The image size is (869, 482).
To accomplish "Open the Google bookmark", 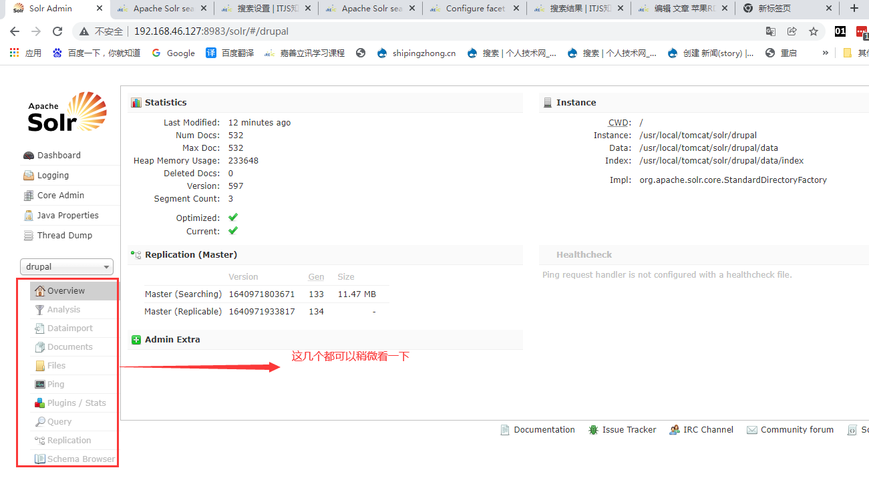I will pos(173,53).
